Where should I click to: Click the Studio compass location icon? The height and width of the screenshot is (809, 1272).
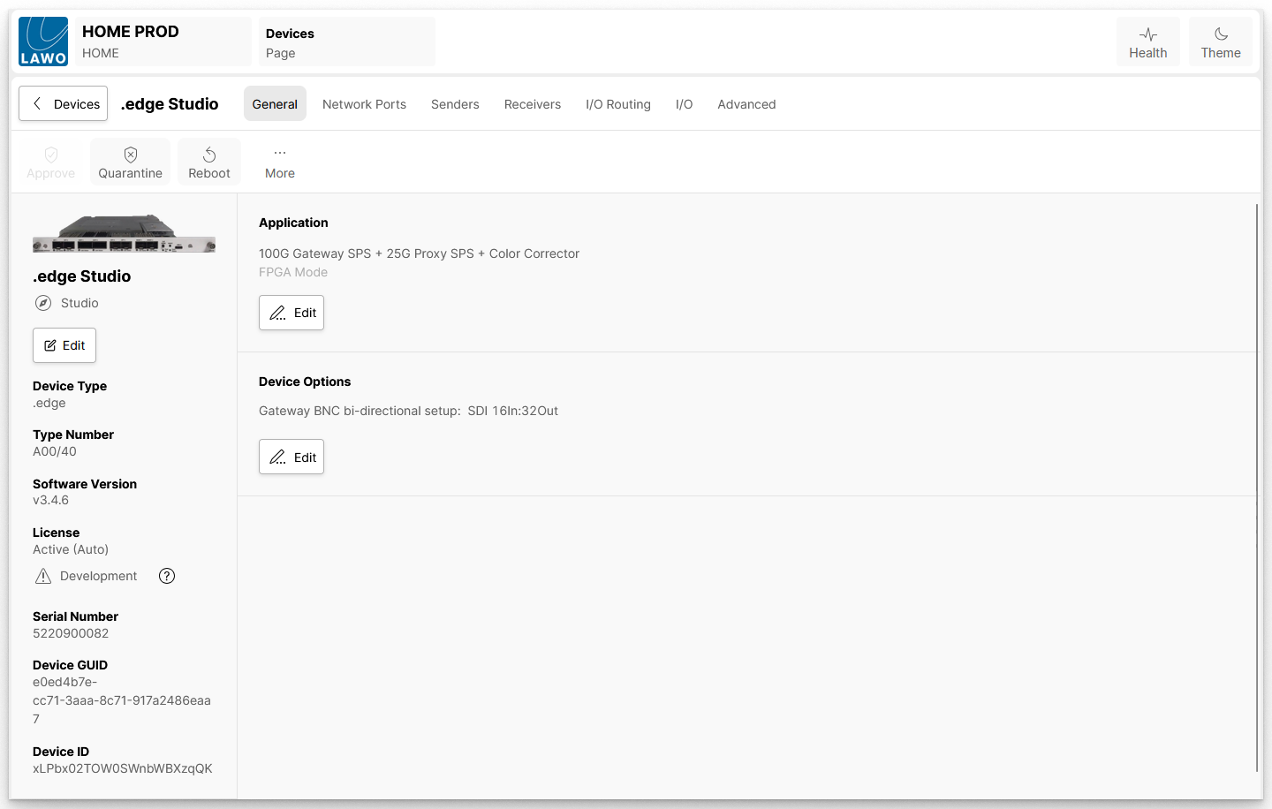coord(43,303)
